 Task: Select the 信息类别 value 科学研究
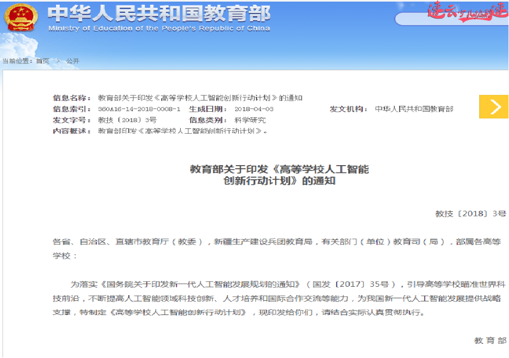253,120
